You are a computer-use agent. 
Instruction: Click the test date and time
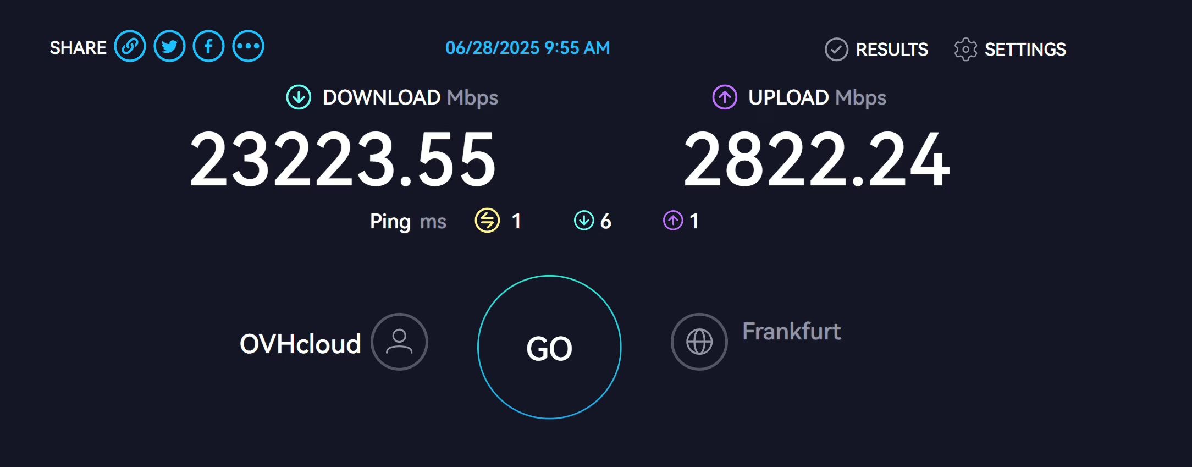528,48
